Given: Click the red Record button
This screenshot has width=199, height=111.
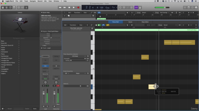Looking at the screenshot, I should tap(78, 7).
